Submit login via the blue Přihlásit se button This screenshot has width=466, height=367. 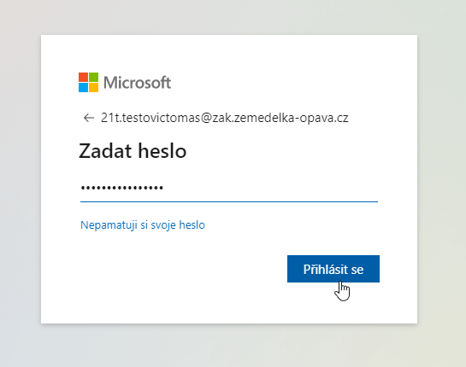pos(333,269)
